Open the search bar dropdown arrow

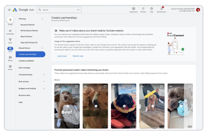click(x=78, y=10)
